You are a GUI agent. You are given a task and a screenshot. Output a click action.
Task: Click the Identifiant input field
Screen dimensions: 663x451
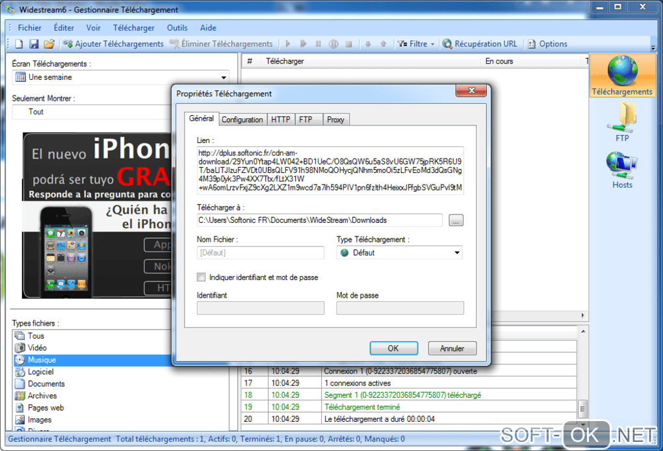(x=261, y=308)
